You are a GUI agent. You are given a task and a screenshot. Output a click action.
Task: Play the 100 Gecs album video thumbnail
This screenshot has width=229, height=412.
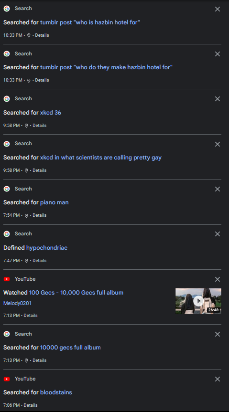(x=198, y=301)
